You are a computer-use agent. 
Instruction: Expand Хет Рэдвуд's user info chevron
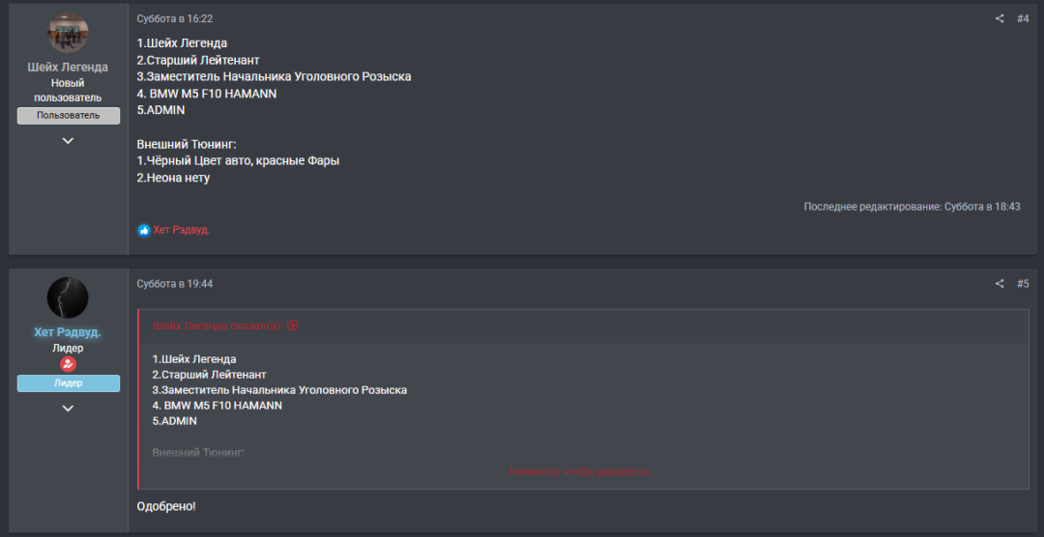click(x=68, y=409)
